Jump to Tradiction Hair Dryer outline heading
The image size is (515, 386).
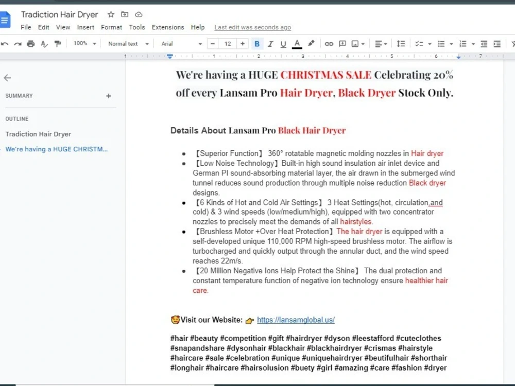click(38, 134)
